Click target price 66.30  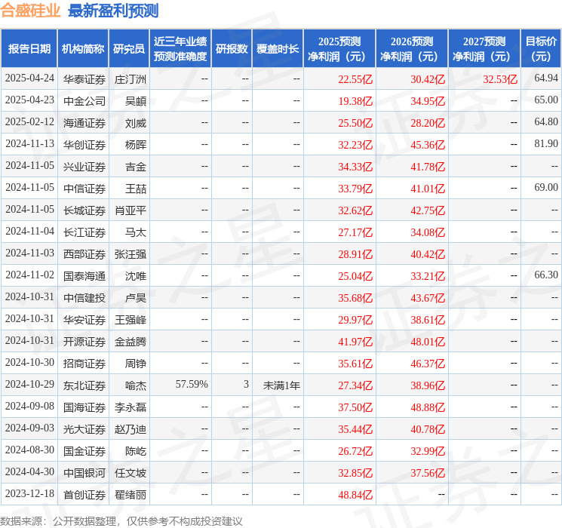(546, 275)
